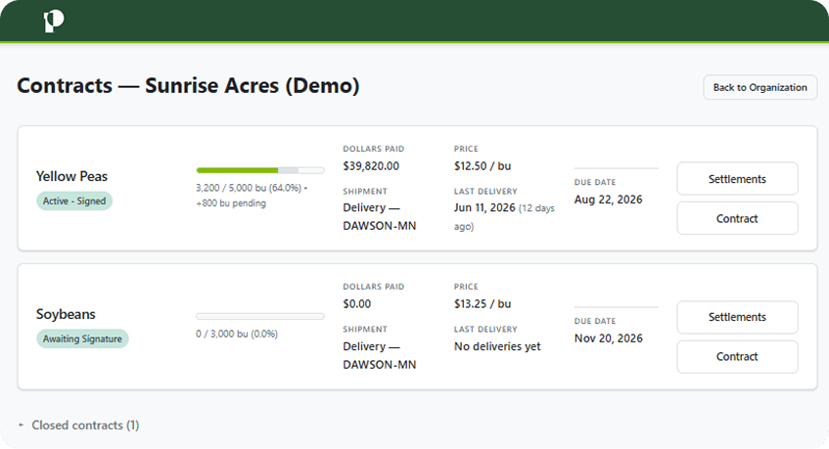Click the Yellow Peas delivery progress bar
Viewport: 829px width, 449px height.
click(x=260, y=170)
